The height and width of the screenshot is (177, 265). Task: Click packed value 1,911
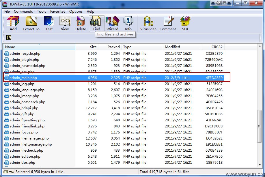pos(115,157)
